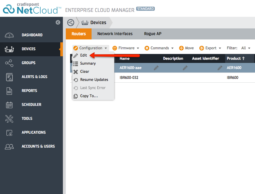Click the STANDARD edition badge
The image size is (255, 194).
tap(145, 9)
